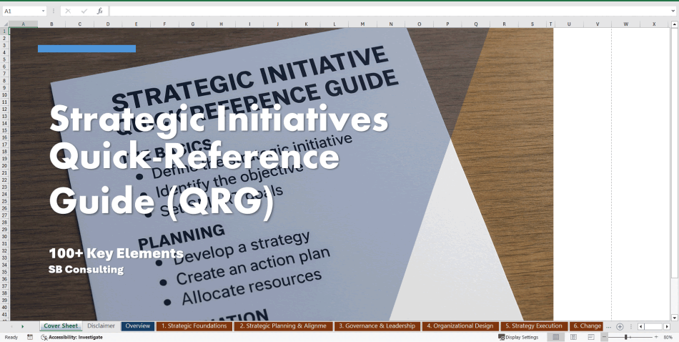Click the 100+ Key Elements text
679x342 pixels.
(x=116, y=253)
